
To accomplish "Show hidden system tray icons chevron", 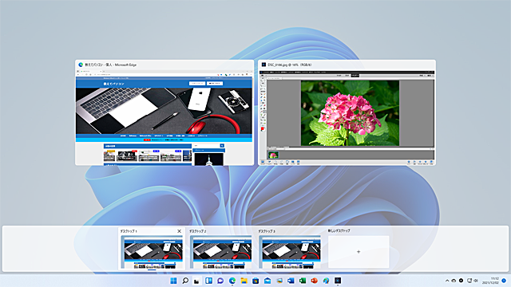I will pos(447,281).
